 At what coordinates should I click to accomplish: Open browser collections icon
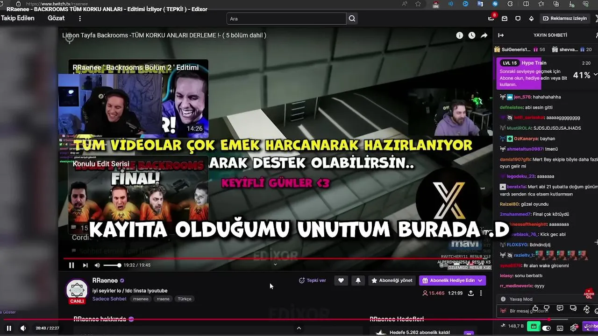[555, 4]
